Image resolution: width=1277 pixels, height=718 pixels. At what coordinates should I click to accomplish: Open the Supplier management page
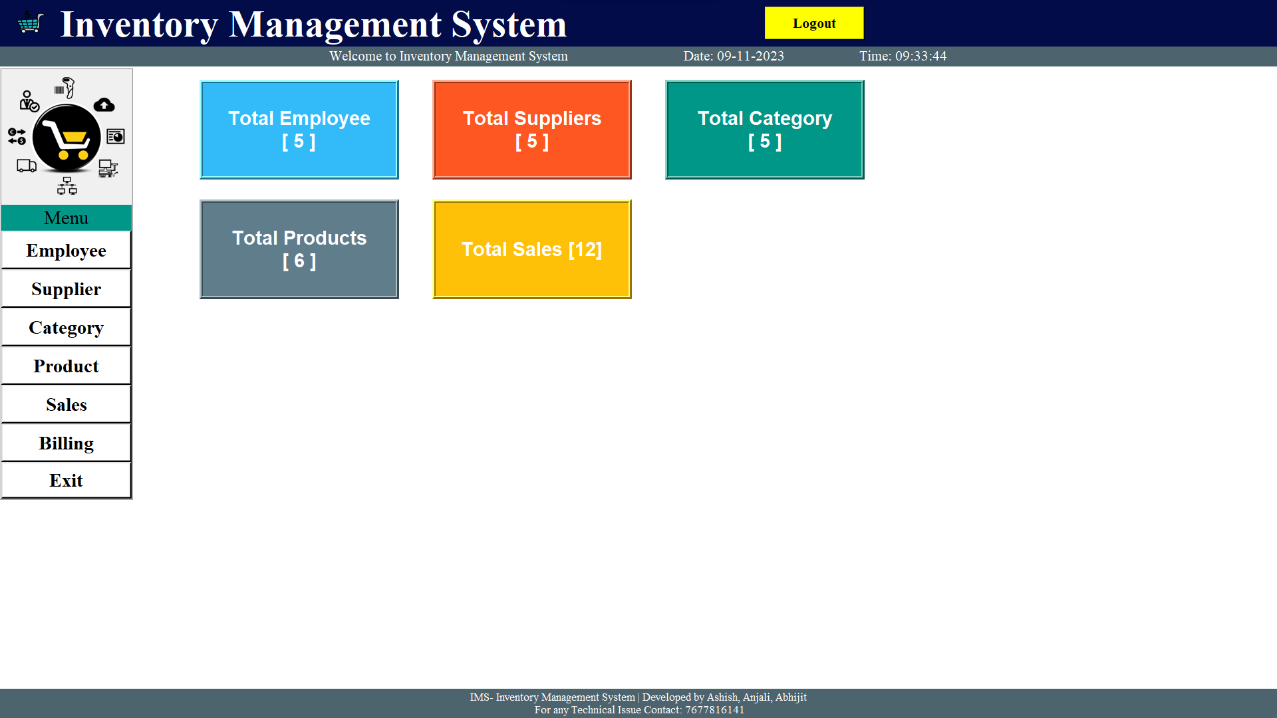66,289
